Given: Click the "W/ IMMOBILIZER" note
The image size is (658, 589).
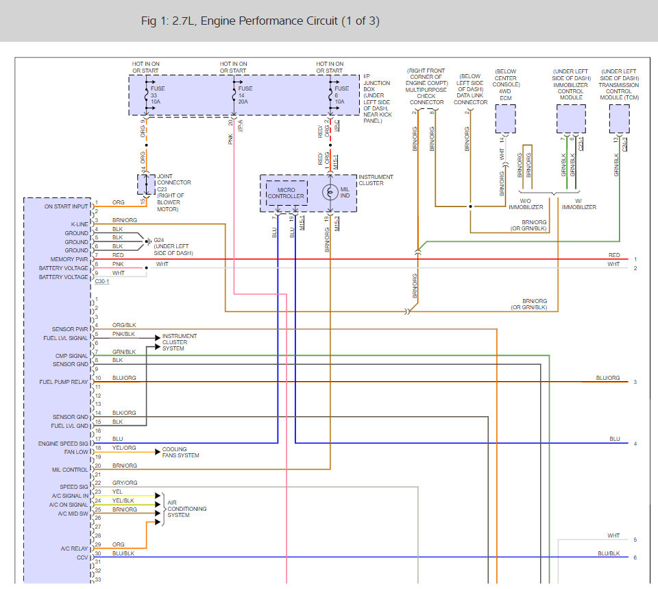Looking at the screenshot, I should 579,204.
